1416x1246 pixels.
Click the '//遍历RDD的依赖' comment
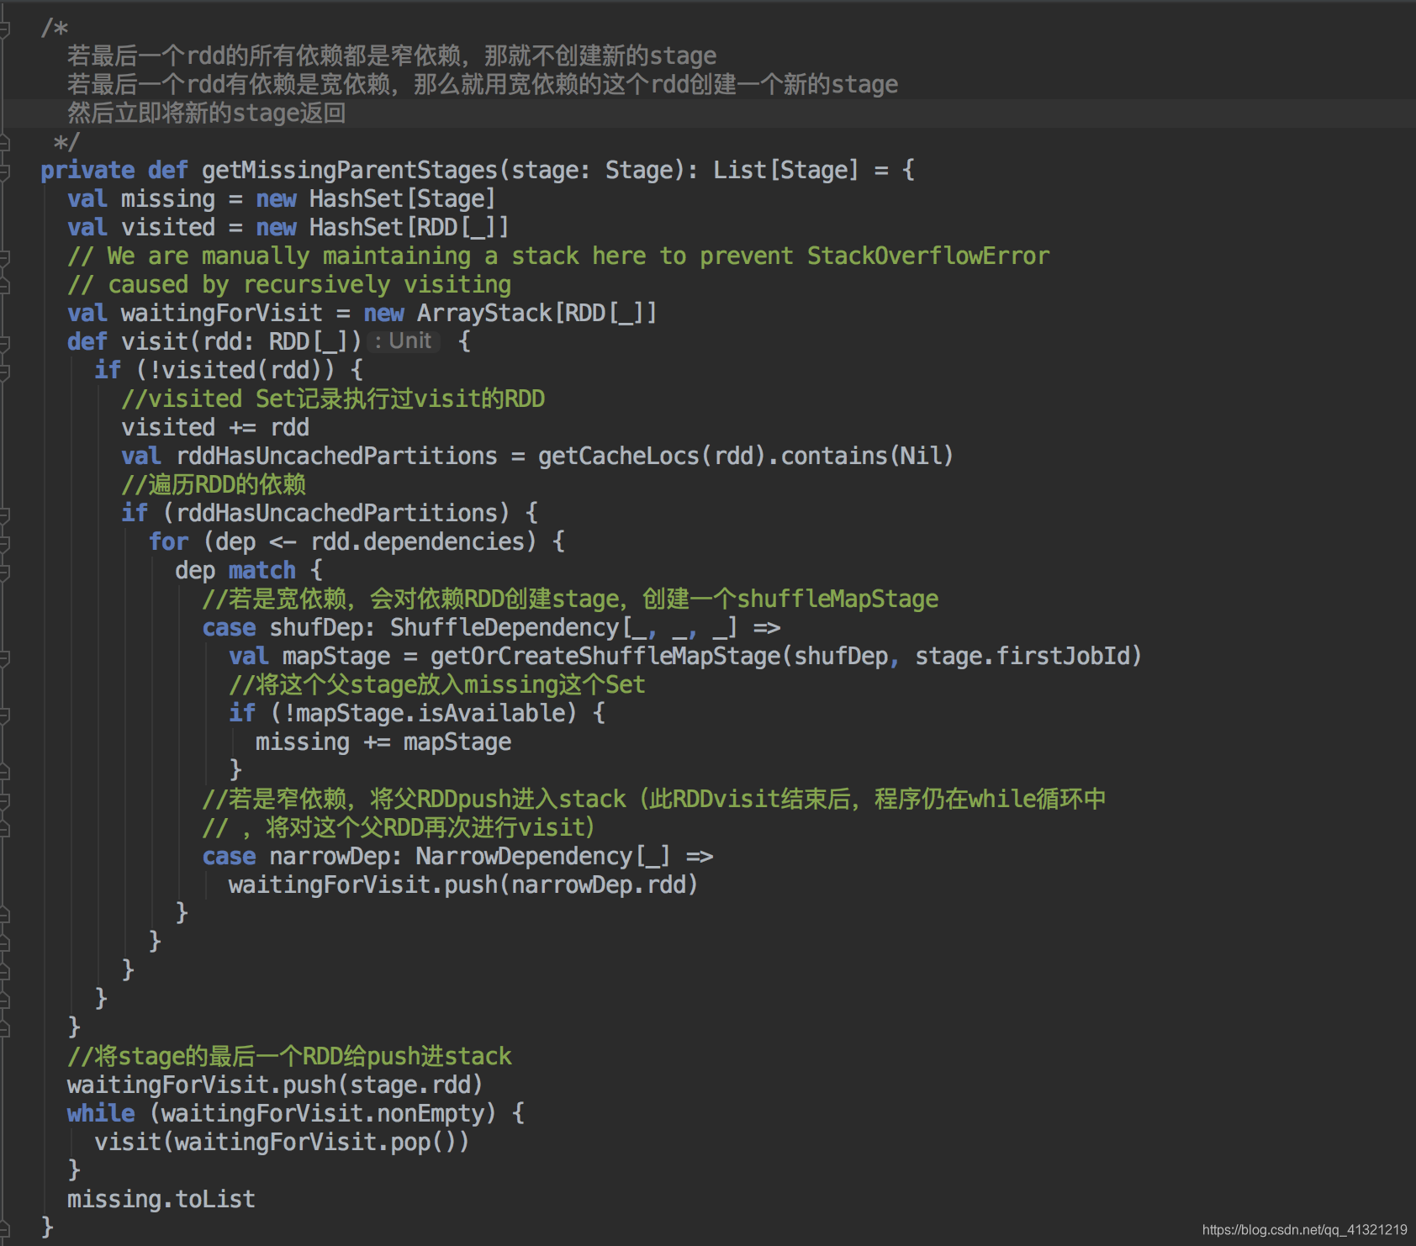click(x=214, y=485)
